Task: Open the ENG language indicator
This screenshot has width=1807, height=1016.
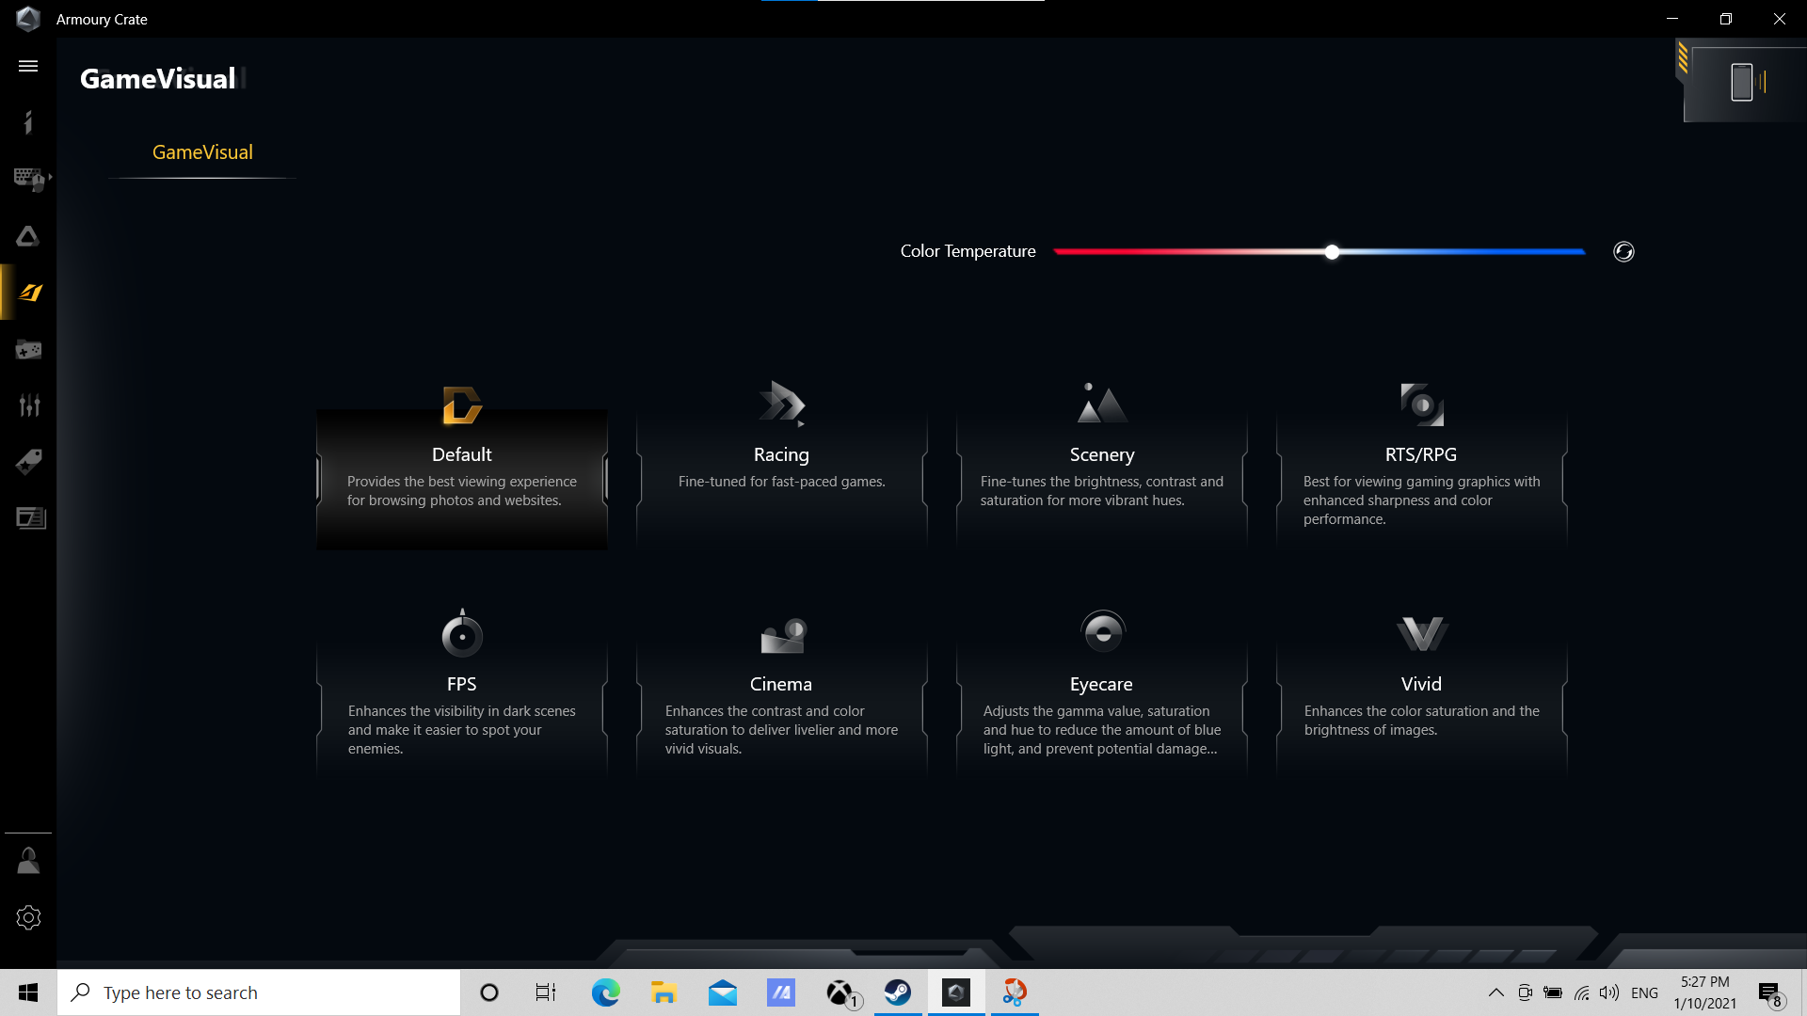Action: 1644,992
